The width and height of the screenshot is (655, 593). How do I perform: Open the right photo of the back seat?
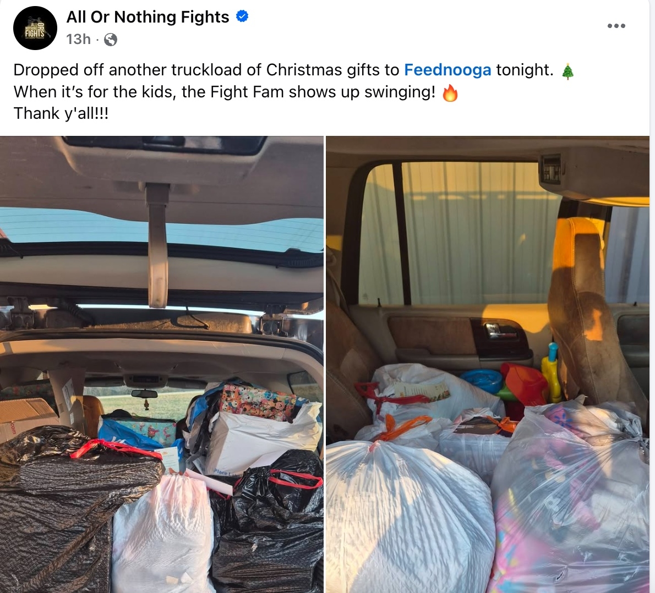(x=488, y=364)
